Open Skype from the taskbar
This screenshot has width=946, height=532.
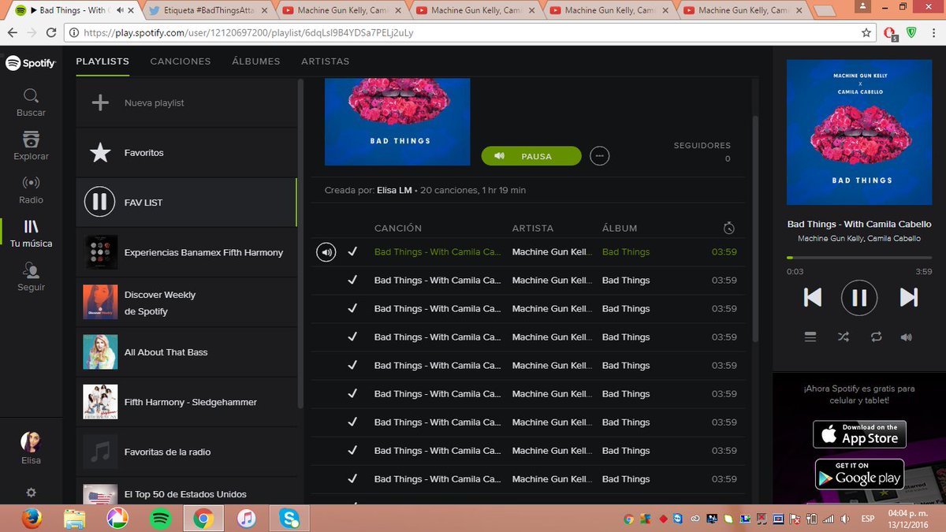point(289,519)
